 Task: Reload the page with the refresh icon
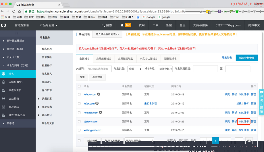pyautogui.click(x=14, y=12)
